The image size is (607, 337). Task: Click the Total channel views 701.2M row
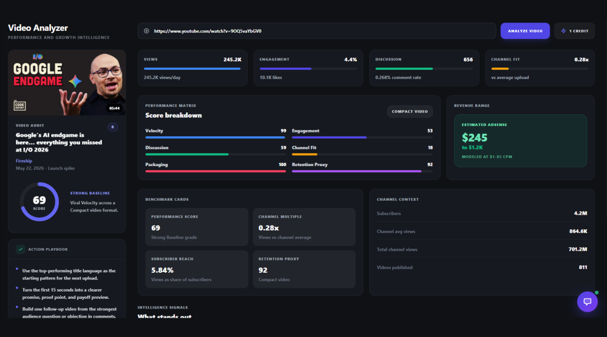[x=481, y=249]
